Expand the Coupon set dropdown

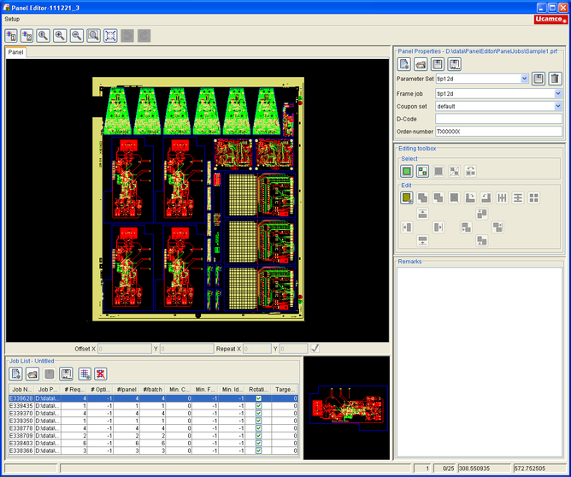tap(558, 106)
